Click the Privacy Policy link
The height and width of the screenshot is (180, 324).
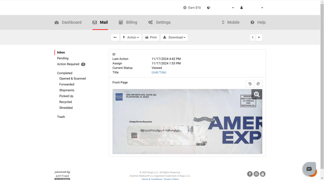pos(171,179)
